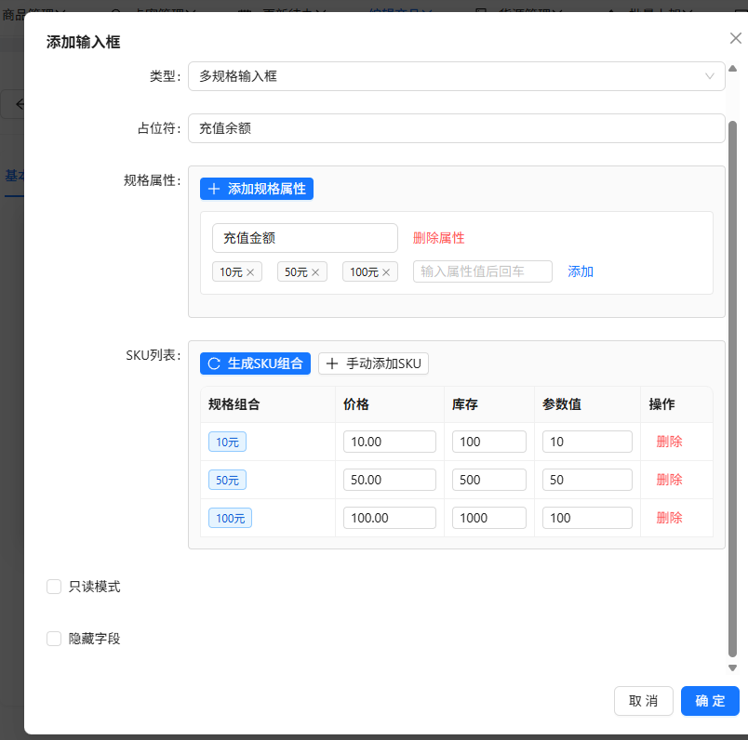Click the scrollbar up arrow in dialog

point(732,69)
